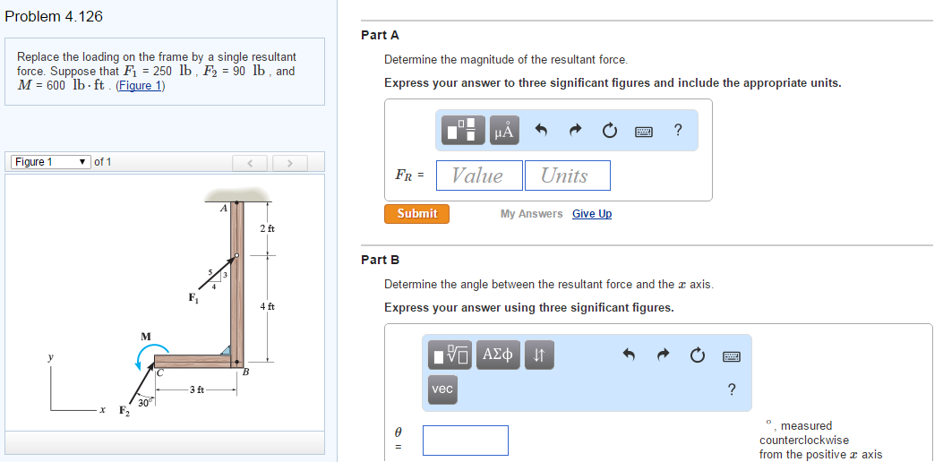943x462 pixels.
Task: Go to previous figure with left chevron
Action: click(250, 163)
